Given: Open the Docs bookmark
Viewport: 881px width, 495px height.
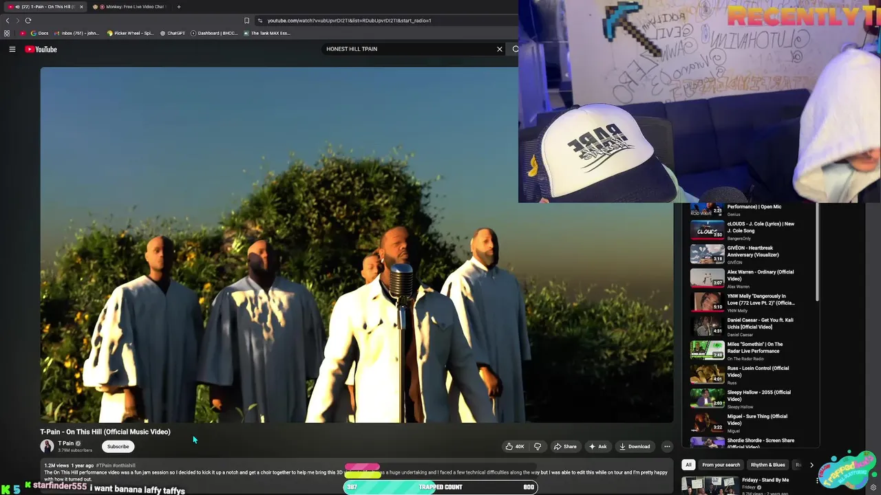Looking at the screenshot, I should click(x=39, y=33).
